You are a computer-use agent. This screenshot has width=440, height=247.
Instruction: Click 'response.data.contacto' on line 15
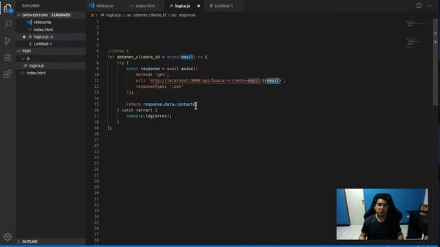pos(170,104)
